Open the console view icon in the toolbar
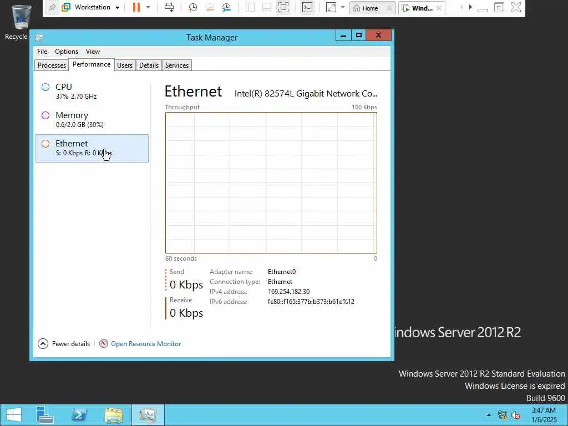 (x=307, y=7)
